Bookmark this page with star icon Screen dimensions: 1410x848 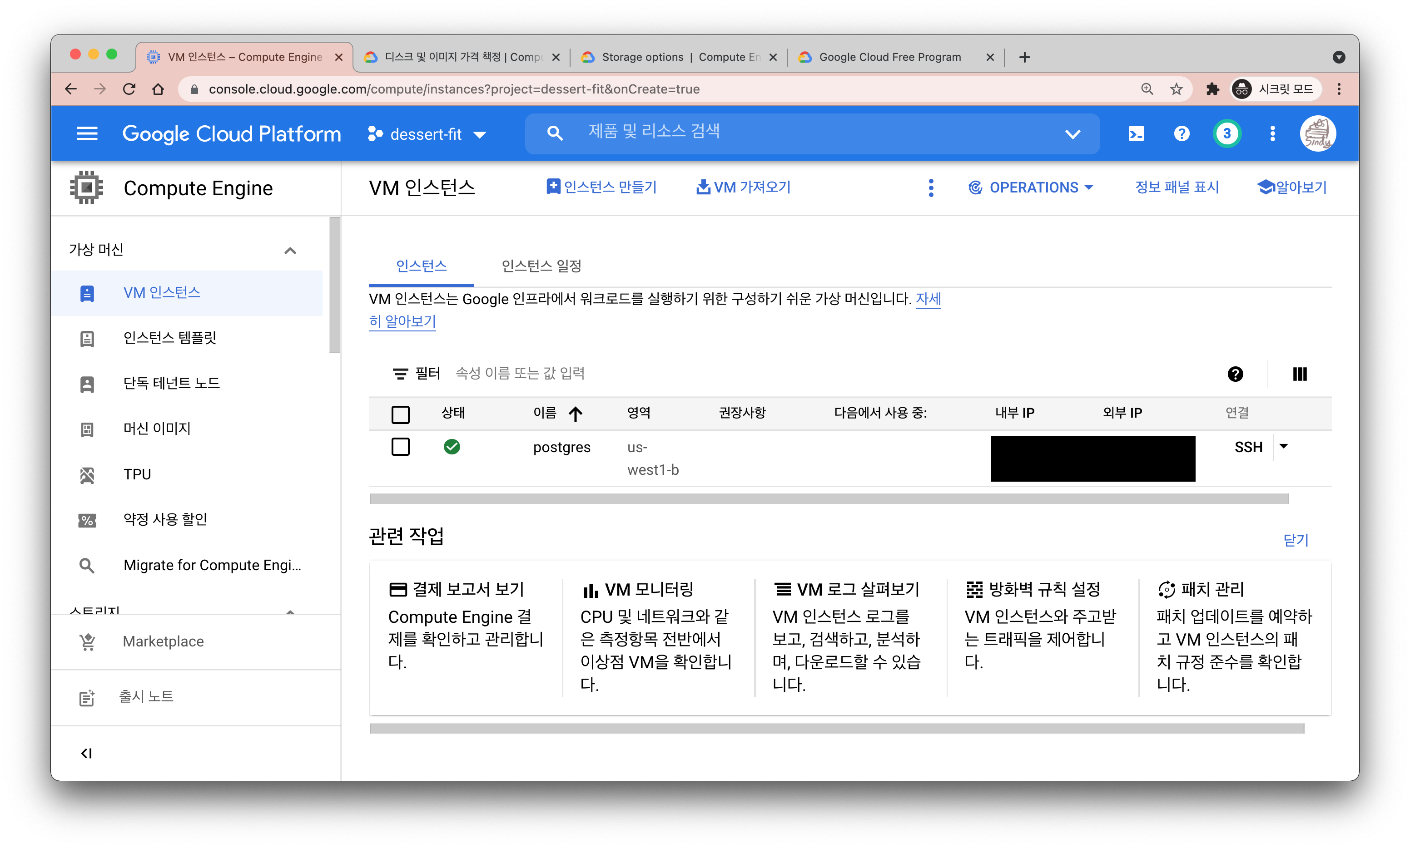[1176, 89]
